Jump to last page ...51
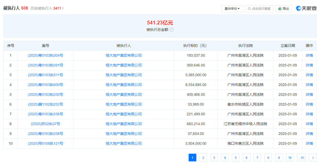This screenshot has width=319, height=165. (x=301, y=158)
